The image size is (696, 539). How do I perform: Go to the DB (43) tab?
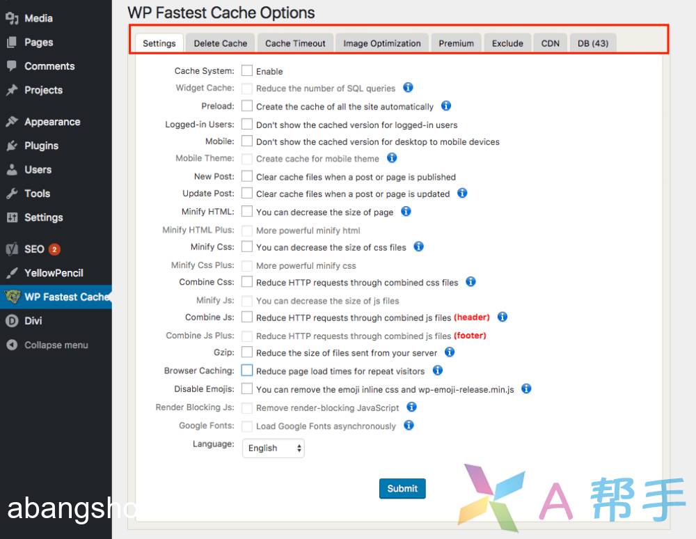592,43
